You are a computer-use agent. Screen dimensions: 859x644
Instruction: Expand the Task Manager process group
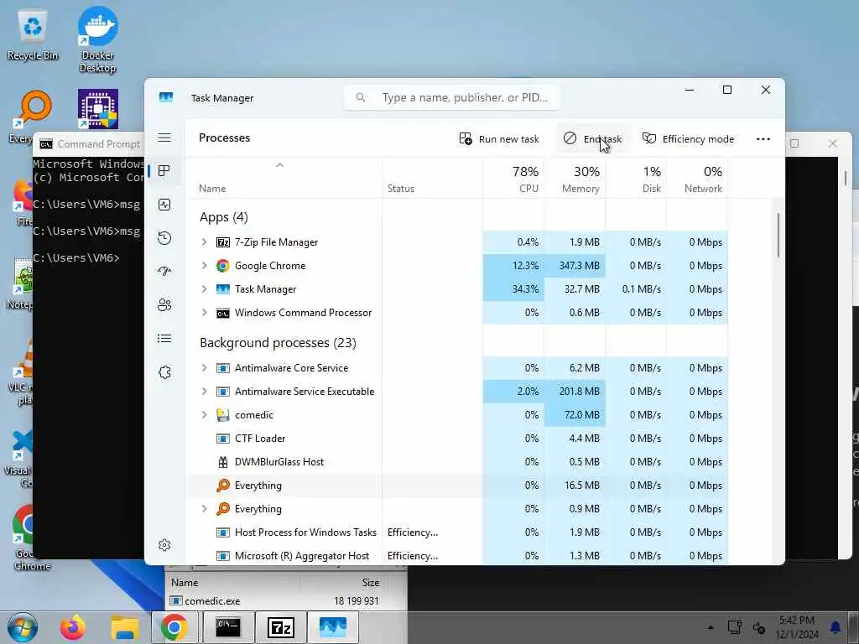(x=204, y=289)
